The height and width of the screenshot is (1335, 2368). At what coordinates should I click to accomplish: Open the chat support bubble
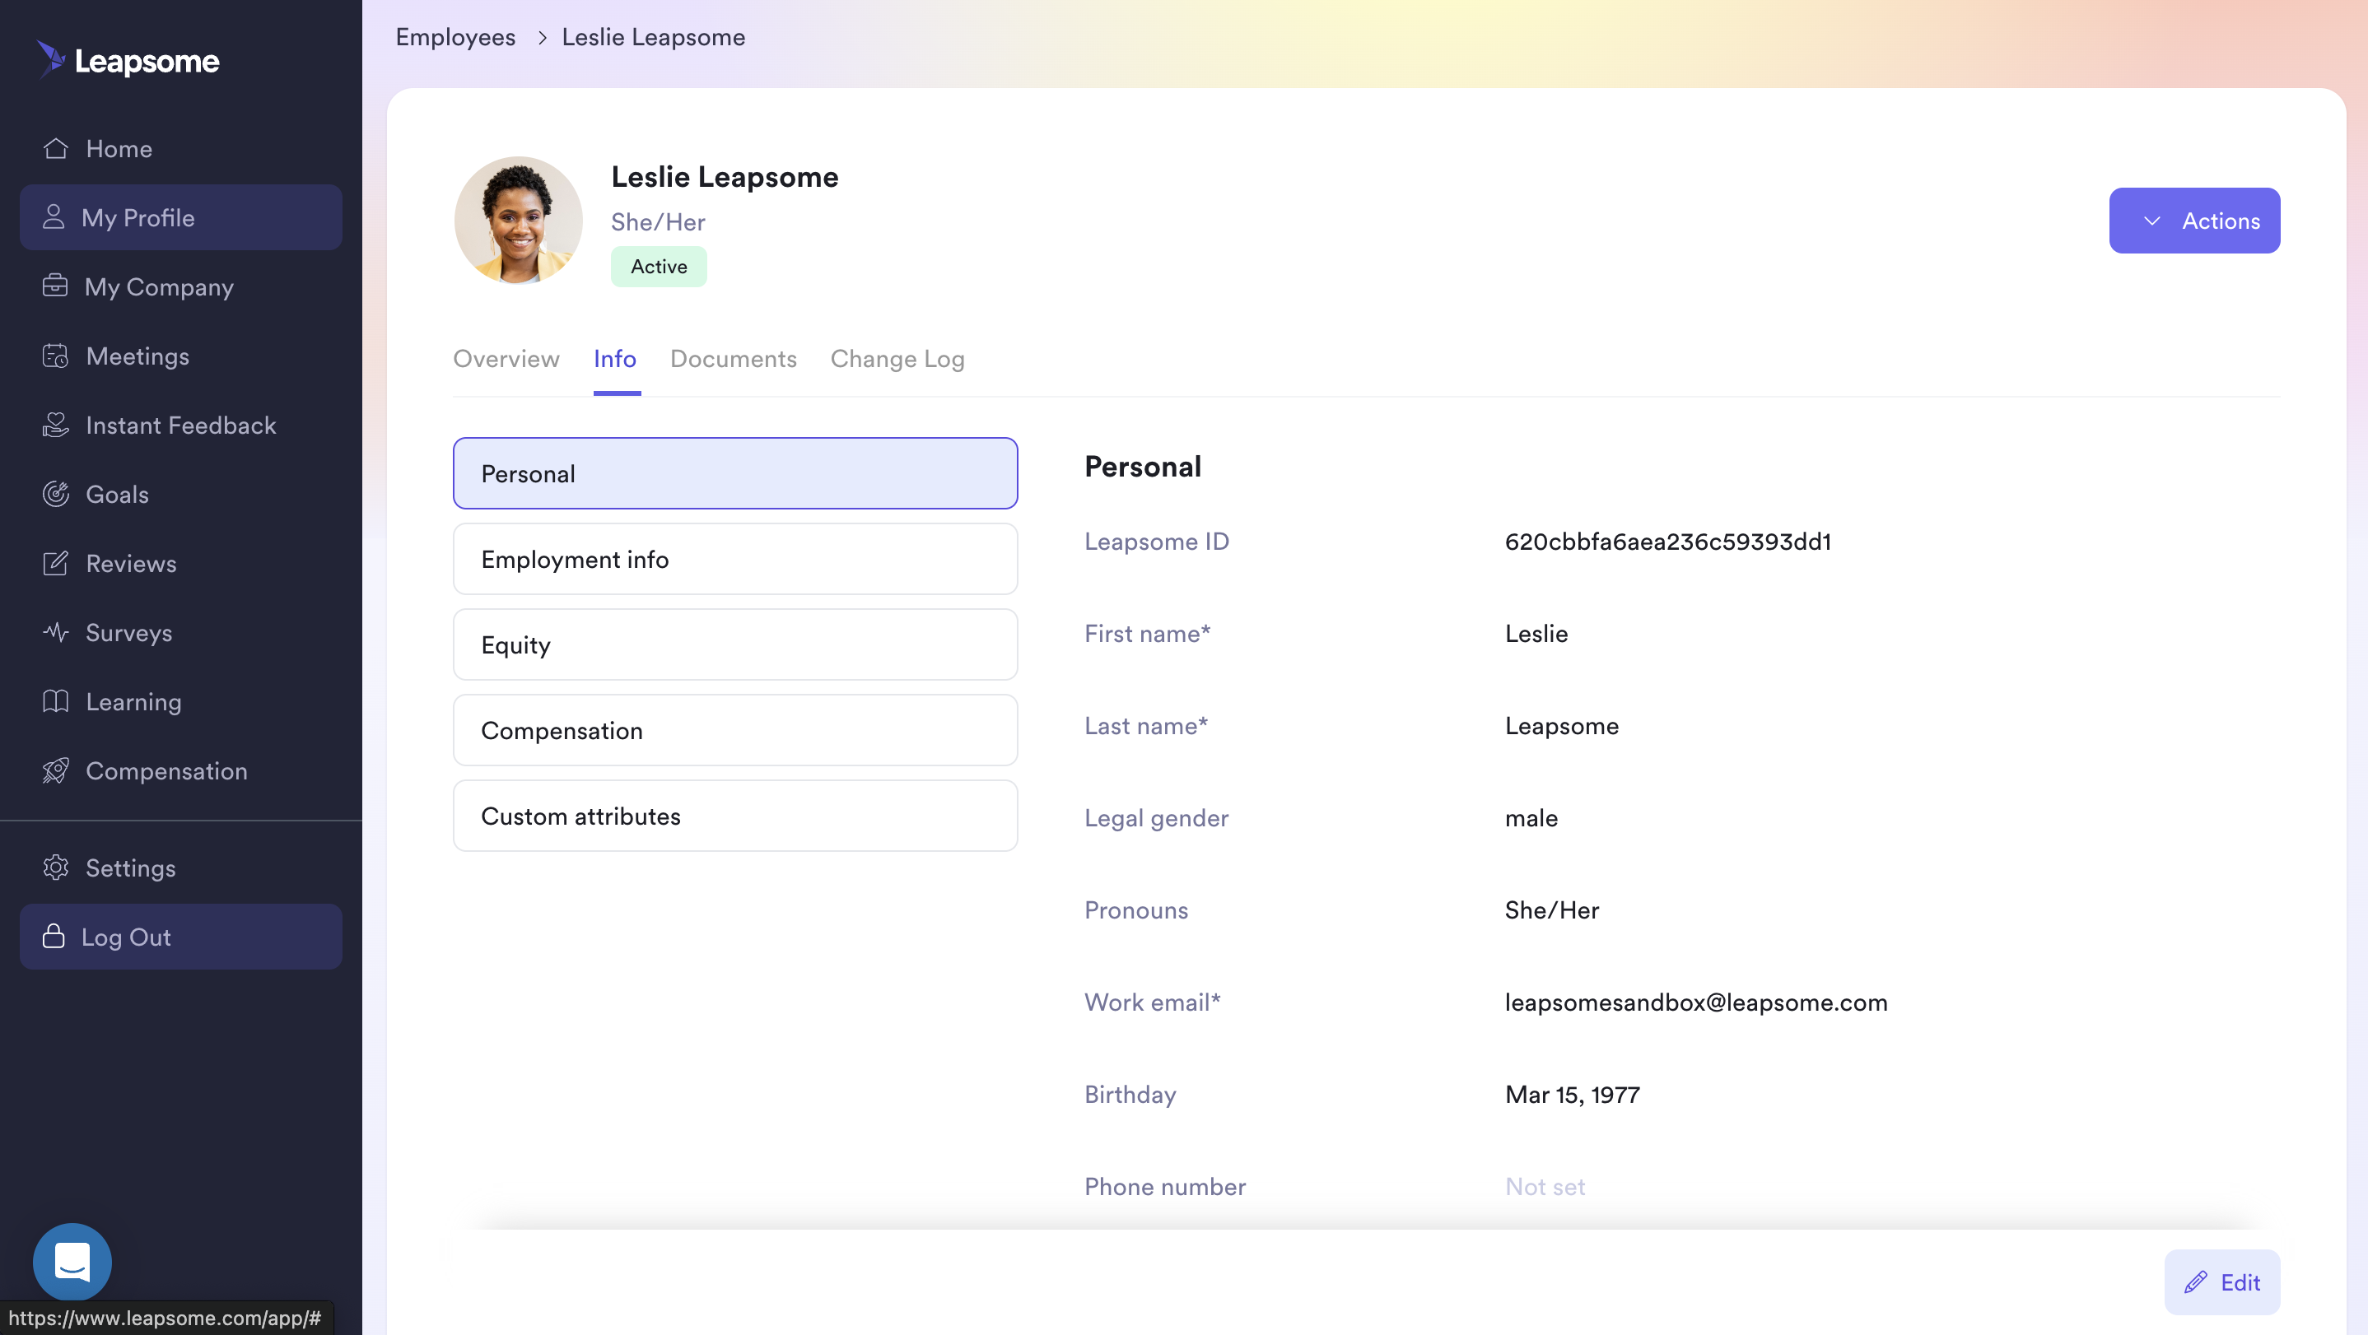click(x=72, y=1262)
